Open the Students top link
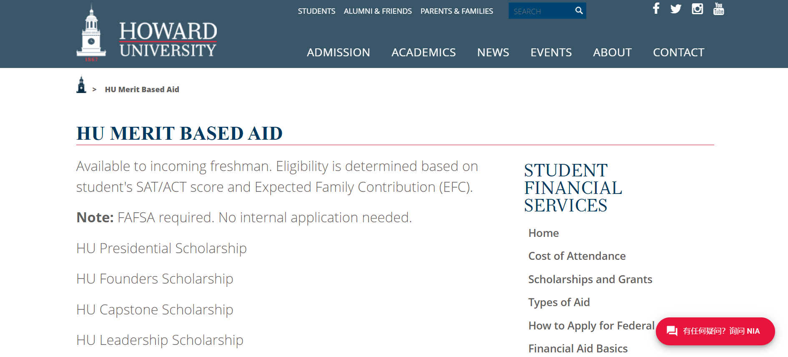 [x=316, y=11]
